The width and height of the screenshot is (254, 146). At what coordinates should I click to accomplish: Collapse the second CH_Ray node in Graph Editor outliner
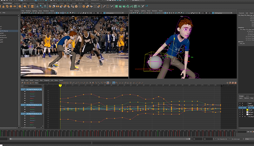(x=25, y=105)
